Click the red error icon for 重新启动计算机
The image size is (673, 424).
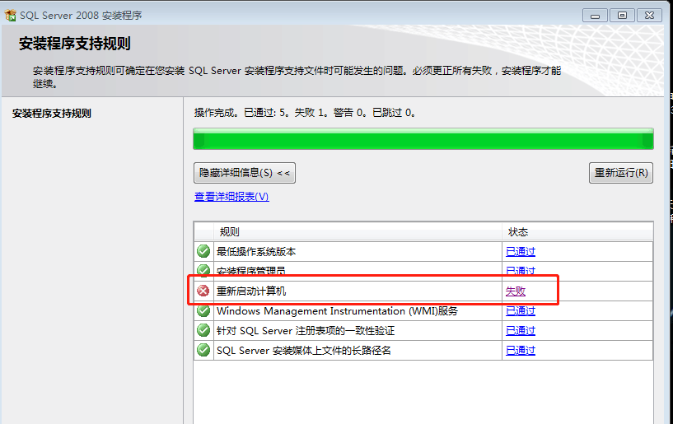click(x=203, y=291)
